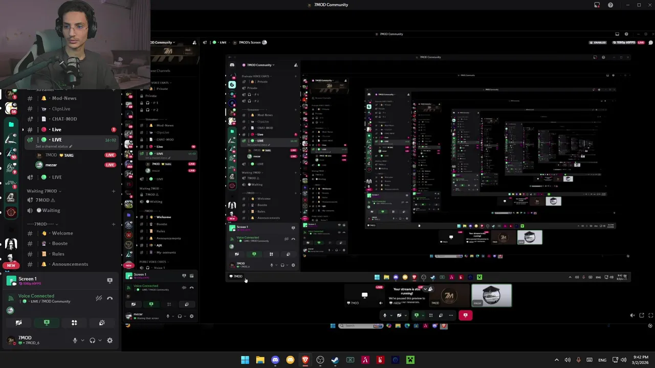This screenshot has width=655, height=368.
Task: Open the clock and date flyout
Action: tap(640, 360)
